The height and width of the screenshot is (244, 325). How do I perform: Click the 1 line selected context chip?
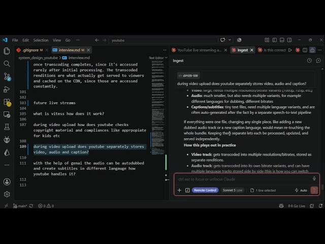[x=263, y=190]
